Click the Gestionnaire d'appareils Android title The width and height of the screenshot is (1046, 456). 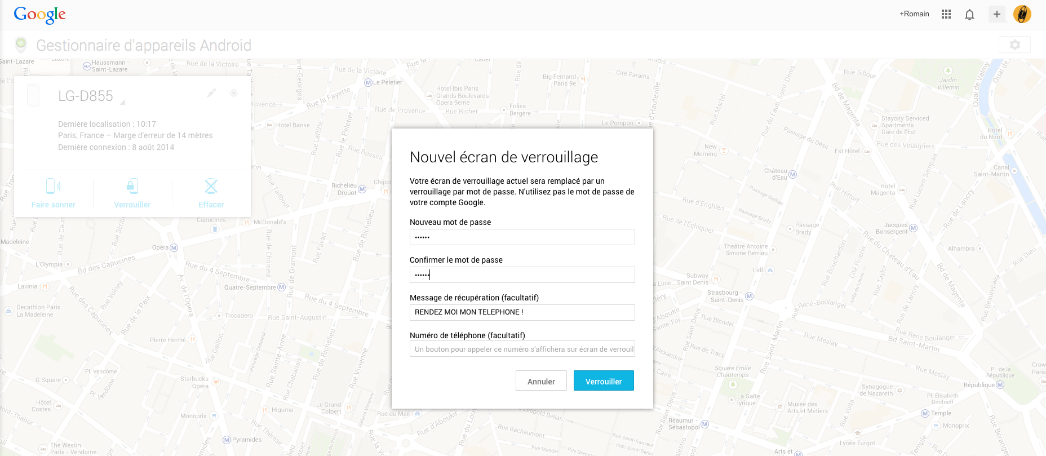144,45
